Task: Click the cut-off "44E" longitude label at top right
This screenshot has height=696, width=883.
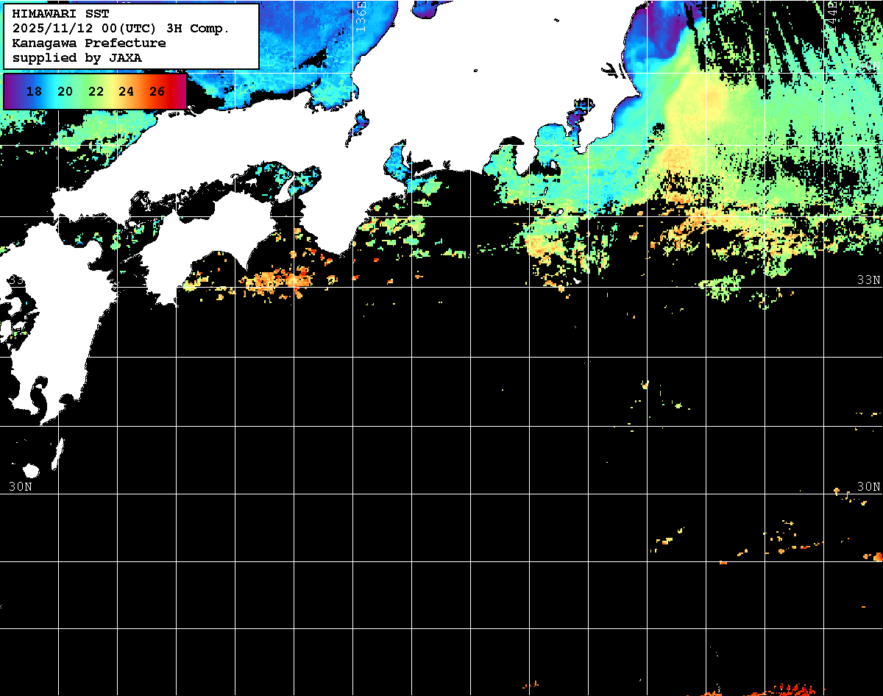Action: (832, 12)
